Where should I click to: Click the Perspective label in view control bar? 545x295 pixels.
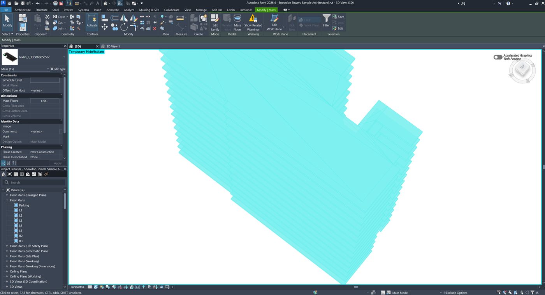click(x=77, y=287)
